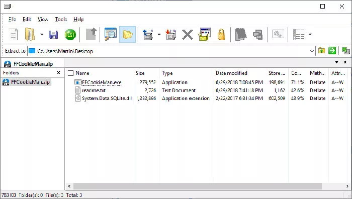Sort by the Name column header
The height and width of the screenshot is (199, 352).
click(x=82, y=73)
